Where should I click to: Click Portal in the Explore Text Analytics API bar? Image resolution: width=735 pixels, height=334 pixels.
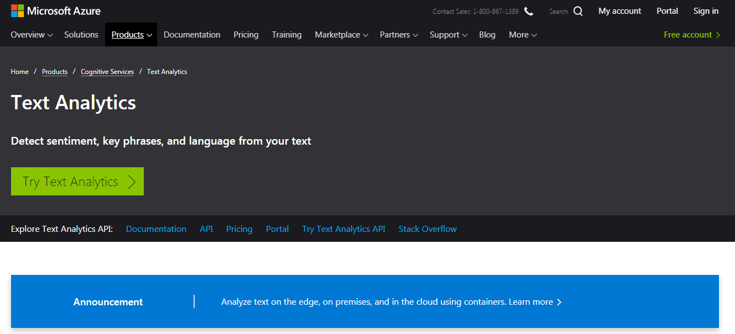(277, 229)
